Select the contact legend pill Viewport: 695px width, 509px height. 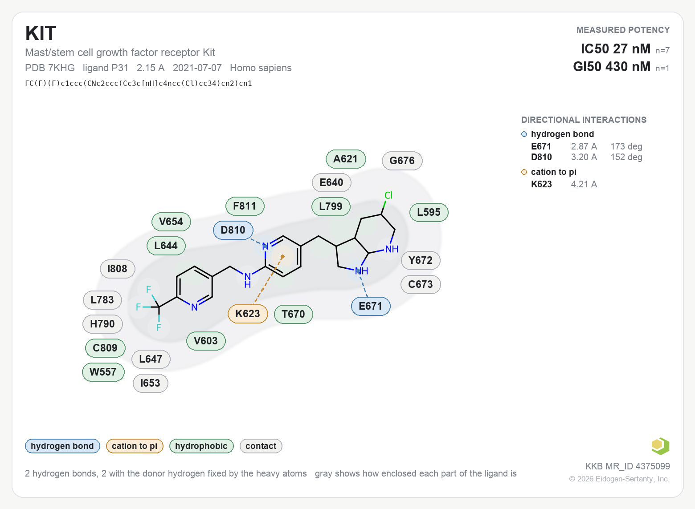pos(261,446)
